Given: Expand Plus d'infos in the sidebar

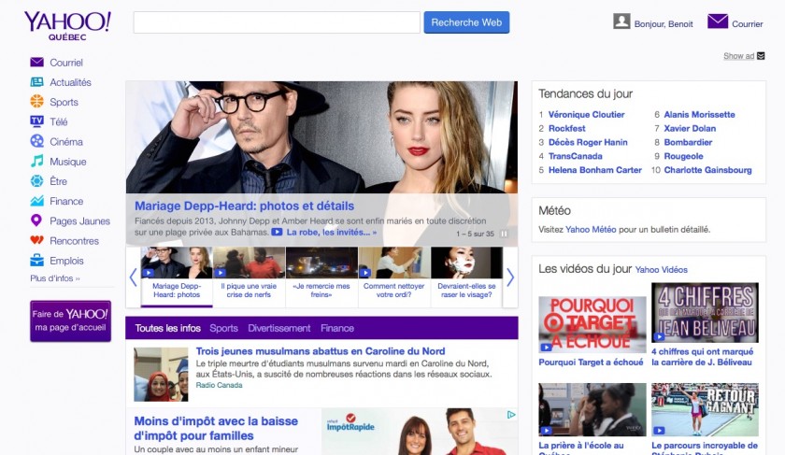Looking at the screenshot, I should (55, 278).
